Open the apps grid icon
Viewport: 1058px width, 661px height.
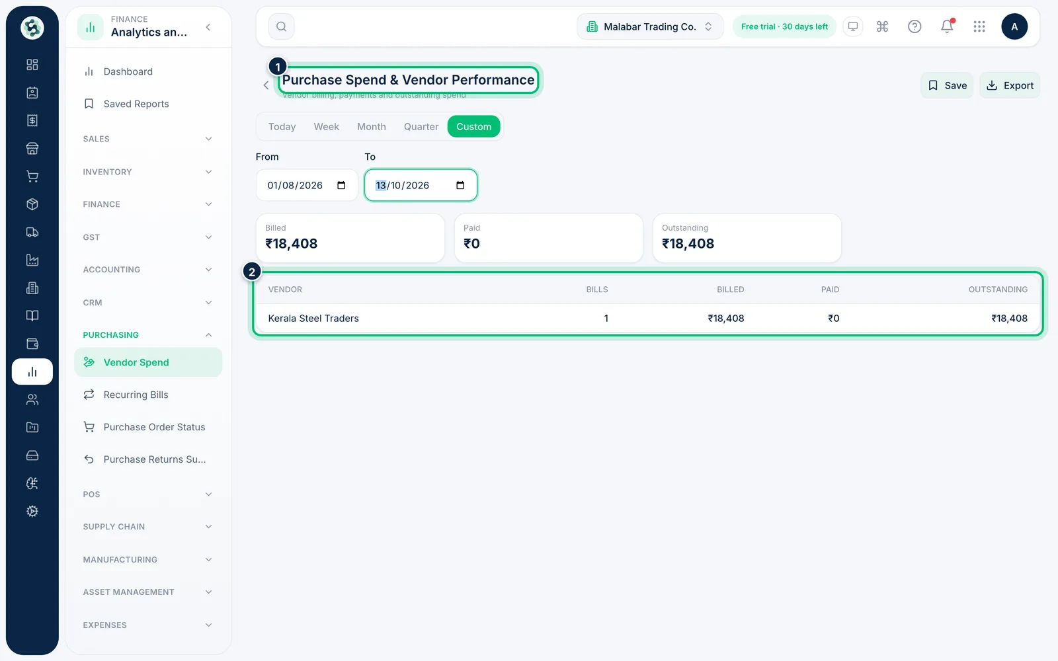point(979,26)
